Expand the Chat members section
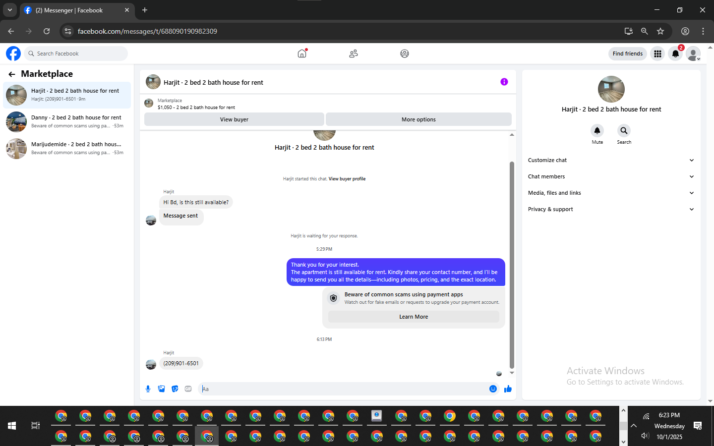This screenshot has width=714, height=446. (x=611, y=176)
